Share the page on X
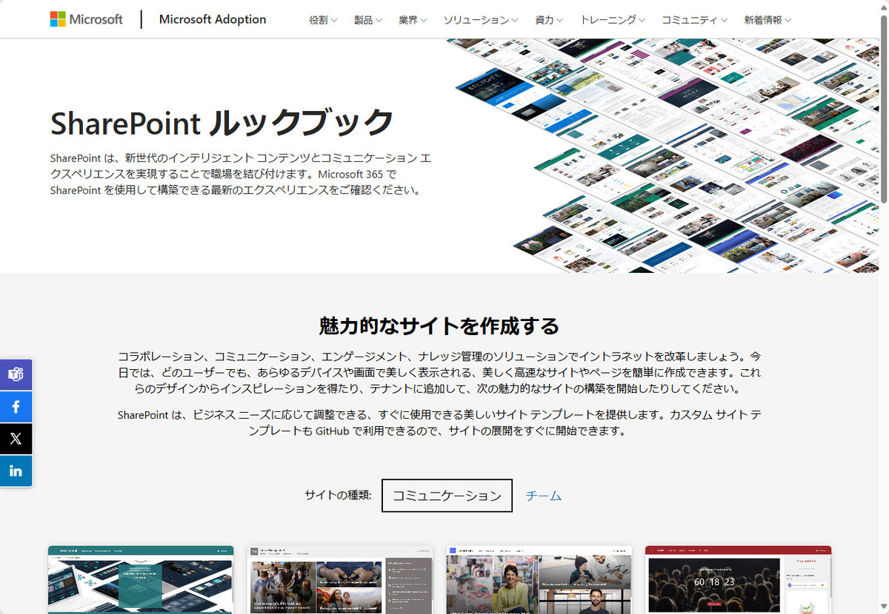889x614 pixels. pos(16,439)
